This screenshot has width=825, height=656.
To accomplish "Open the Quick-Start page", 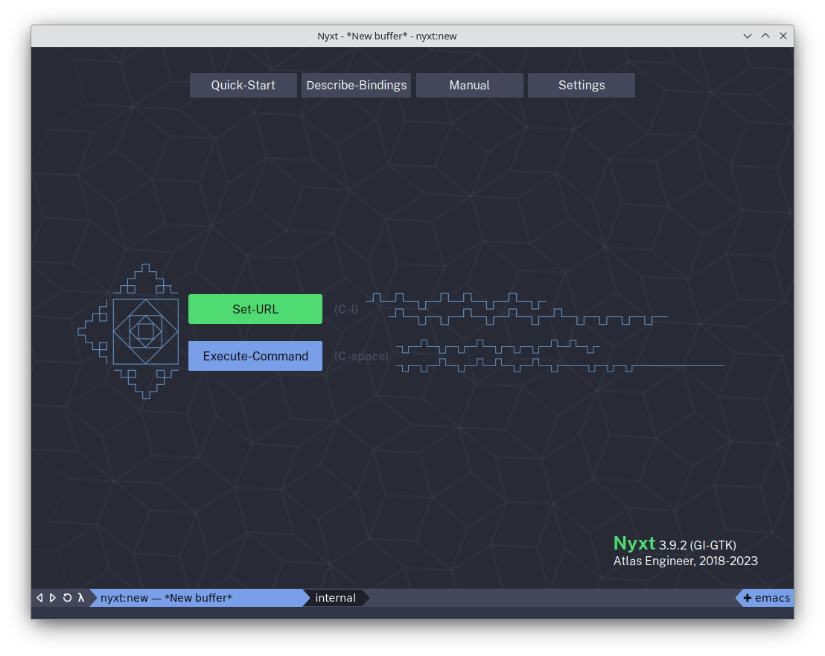I will coord(243,85).
